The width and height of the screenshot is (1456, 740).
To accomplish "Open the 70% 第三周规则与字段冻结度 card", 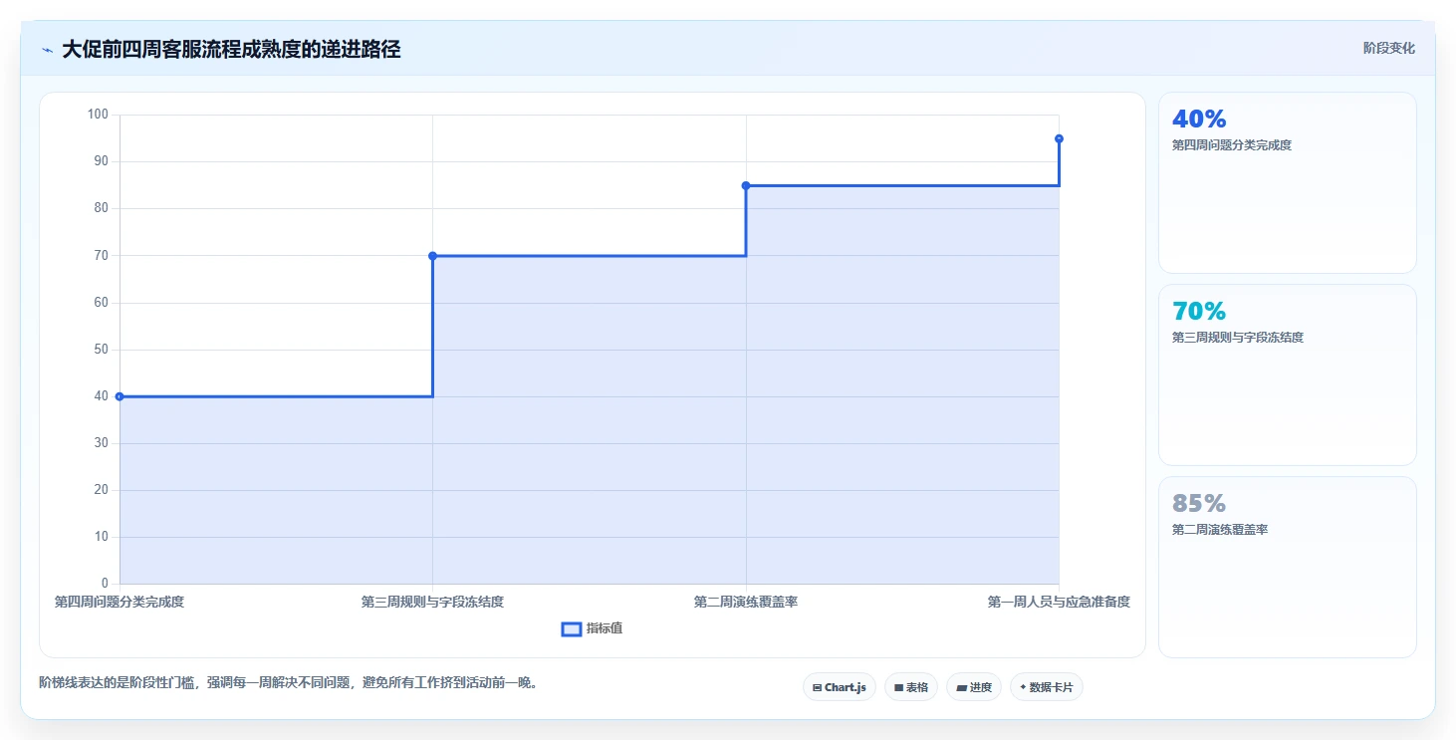I will (x=1287, y=374).
